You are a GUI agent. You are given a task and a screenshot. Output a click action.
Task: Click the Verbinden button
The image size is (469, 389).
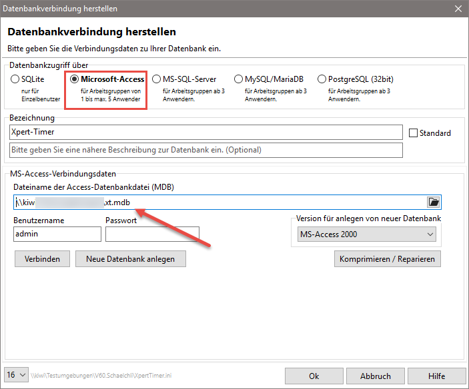tap(42, 259)
